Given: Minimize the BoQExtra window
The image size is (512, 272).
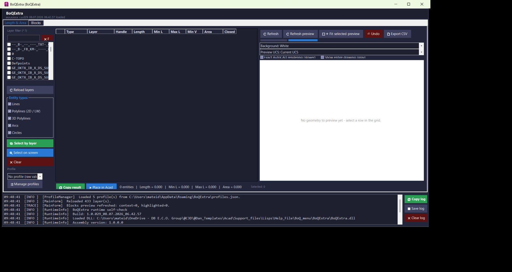Looking at the screenshot, I should [x=396, y=4].
